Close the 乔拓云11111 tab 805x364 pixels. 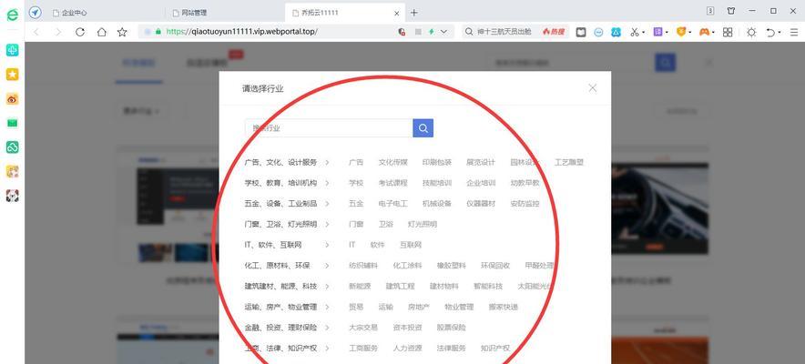tap(397, 13)
